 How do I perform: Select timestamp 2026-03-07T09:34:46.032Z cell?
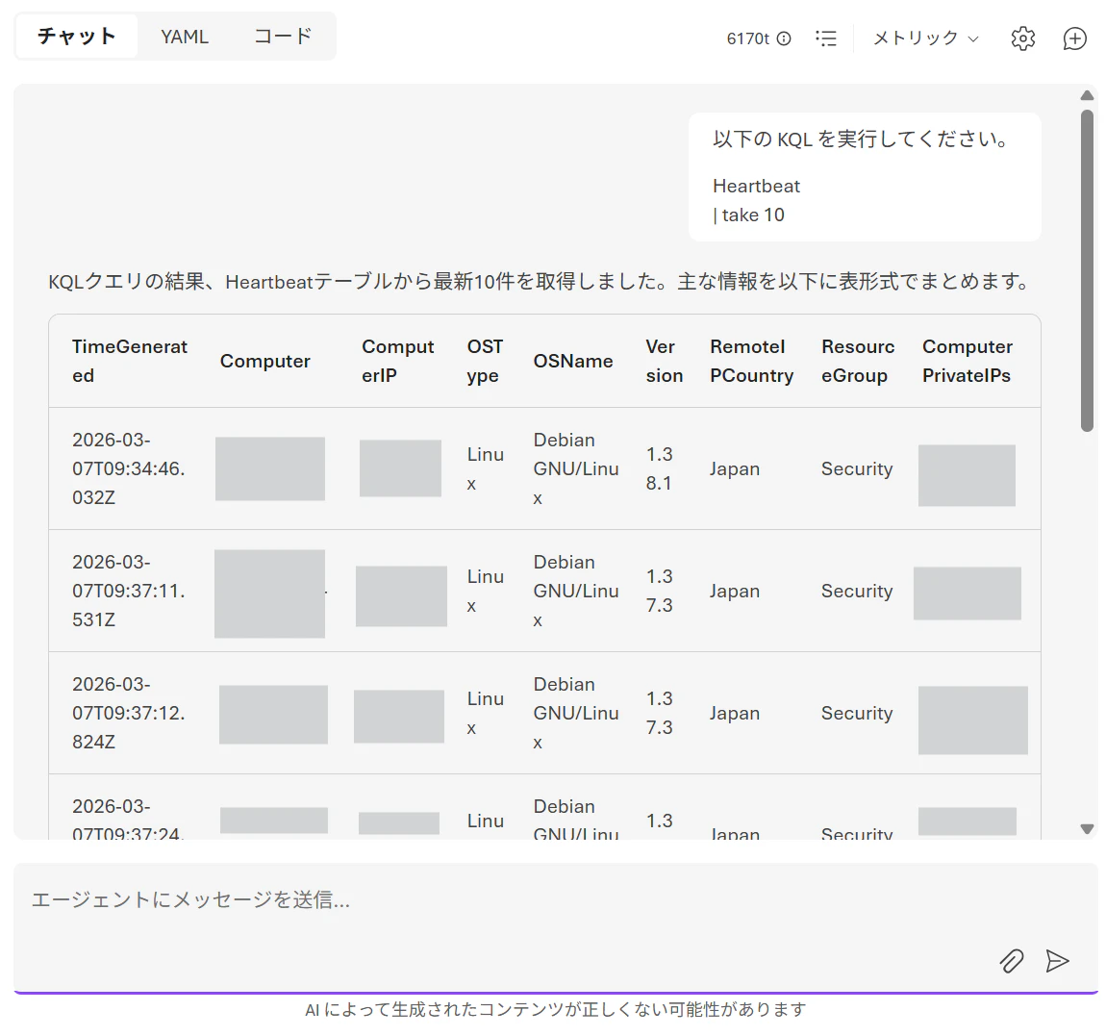tap(128, 468)
